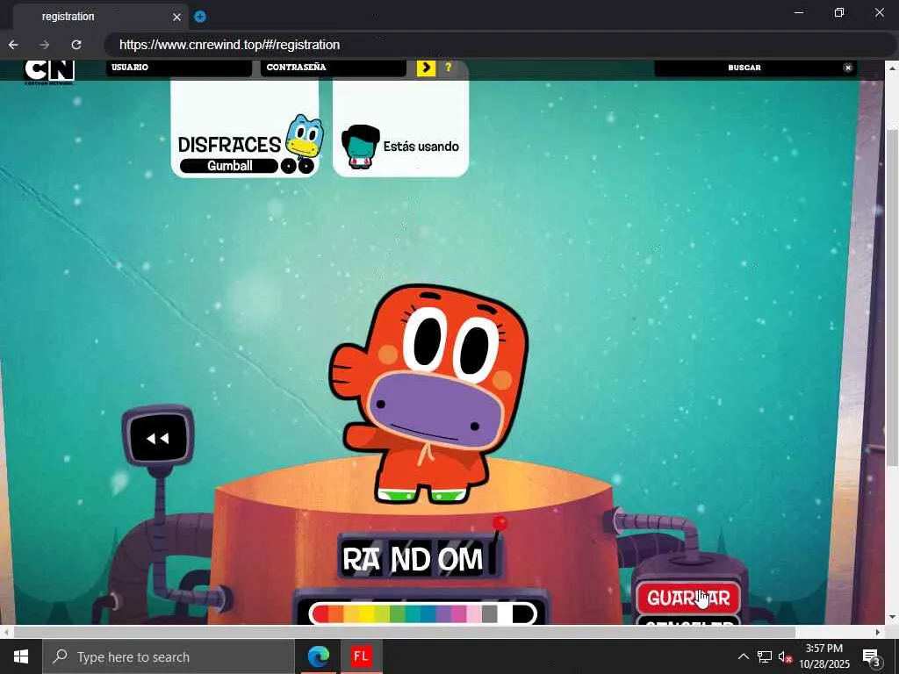Pick the orange color swatch
This screenshot has width=899, height=674.
[335, 613]
